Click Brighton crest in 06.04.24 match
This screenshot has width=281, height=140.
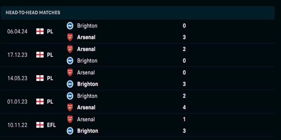[70, 26]
